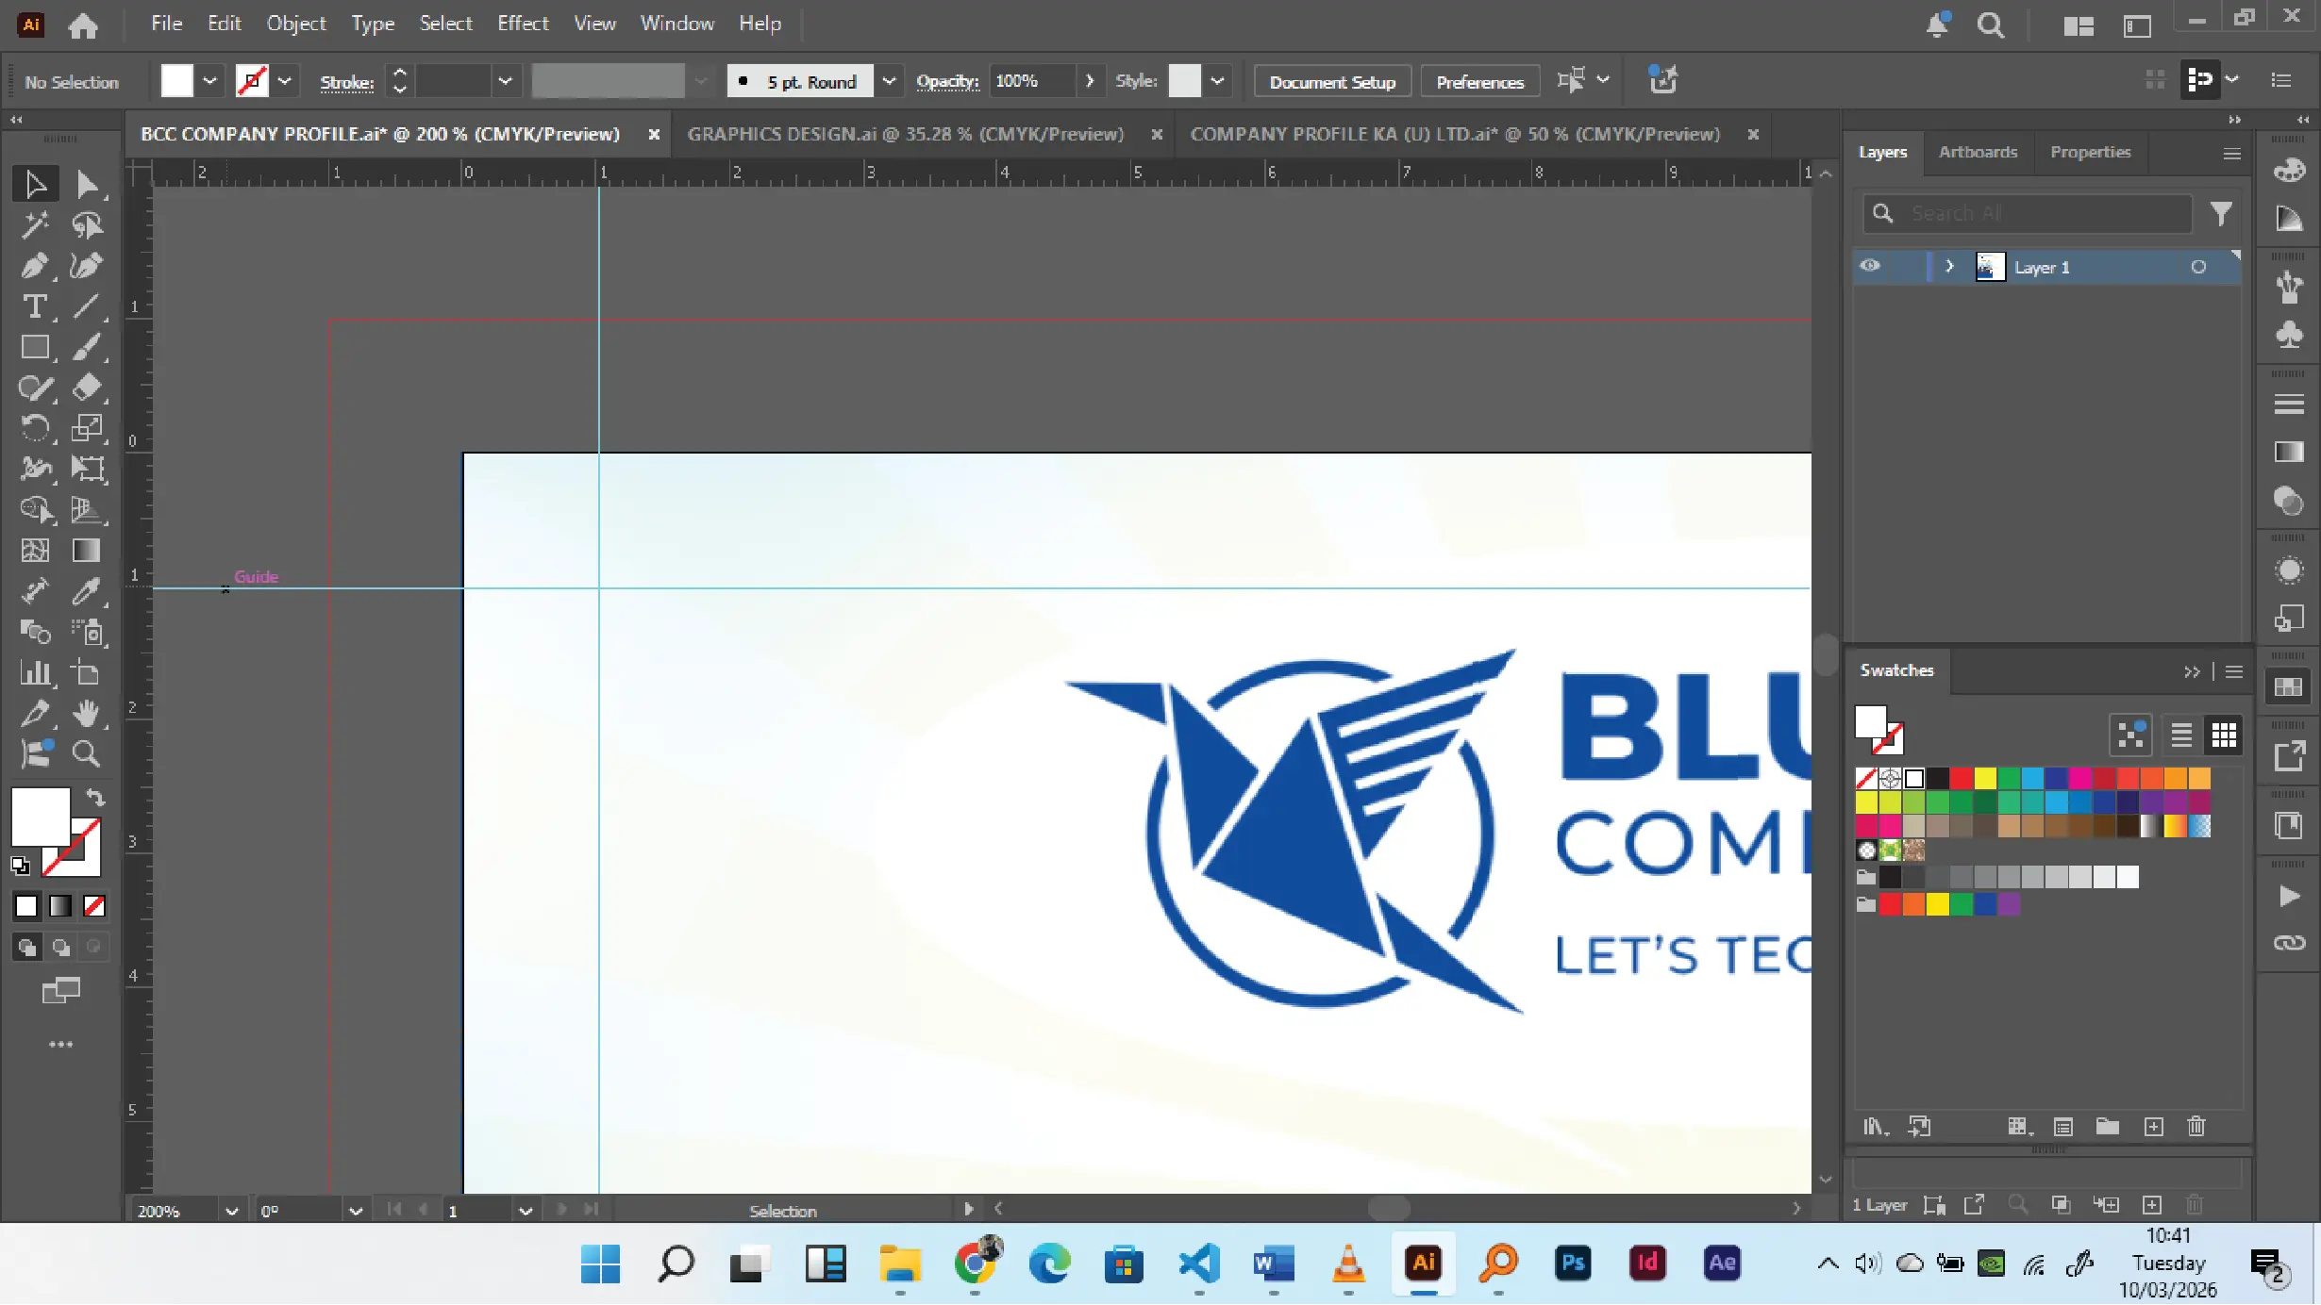Image resolution: width=2321 pixels, height=1305 pixels.
Task: Select the Rectangle tool
Action: point(35,347)
